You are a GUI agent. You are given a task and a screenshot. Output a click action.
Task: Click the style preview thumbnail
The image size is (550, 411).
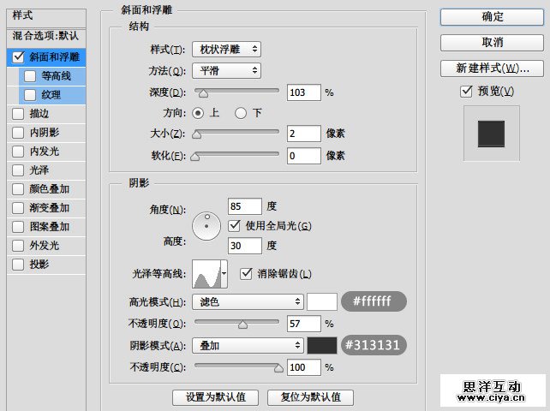pos(491,133)
